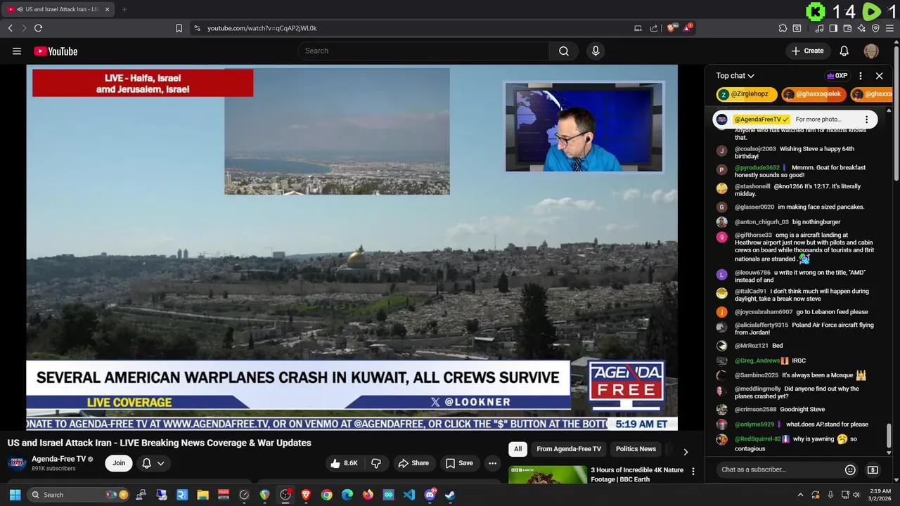Open Windows Start menu
The image size is (900, 506).
pyautogui.click(x=15, y=495)
